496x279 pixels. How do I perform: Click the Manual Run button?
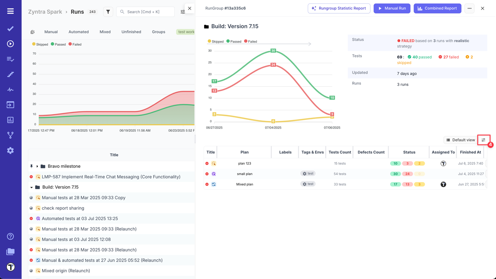pyautogui.click(x=392, y=8)
